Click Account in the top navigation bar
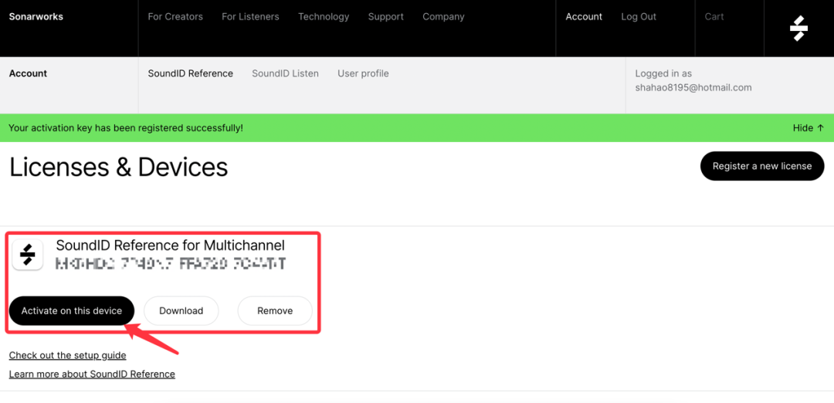The image size is (834, 403). pos(584,17)
